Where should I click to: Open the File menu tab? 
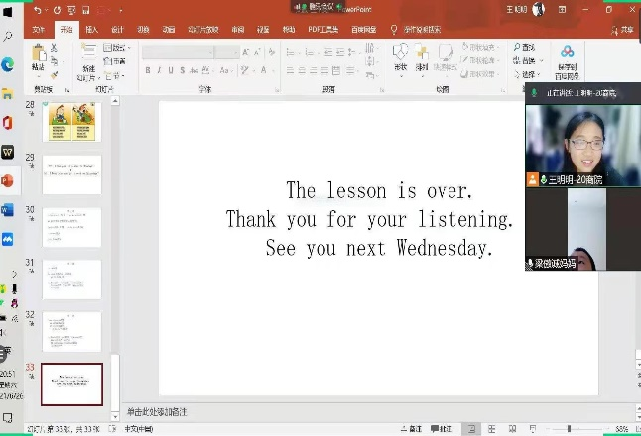[39, 30]
